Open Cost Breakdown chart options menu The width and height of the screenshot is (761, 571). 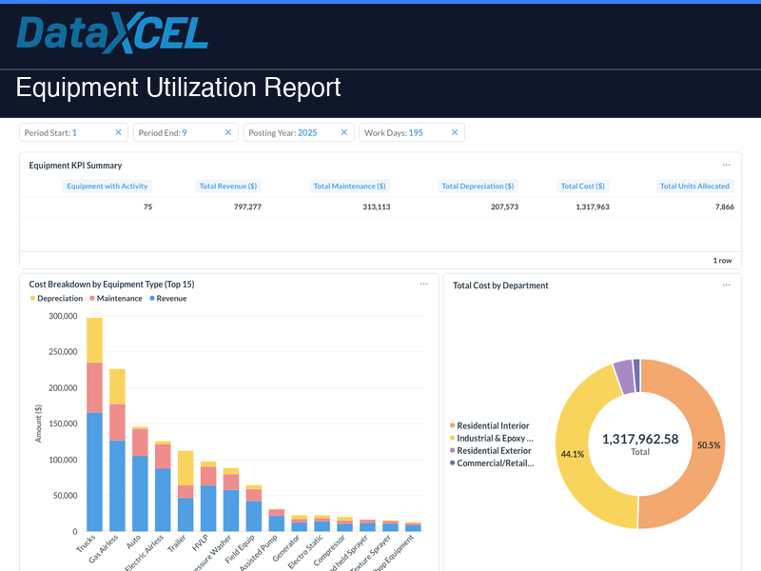(424, 285)
